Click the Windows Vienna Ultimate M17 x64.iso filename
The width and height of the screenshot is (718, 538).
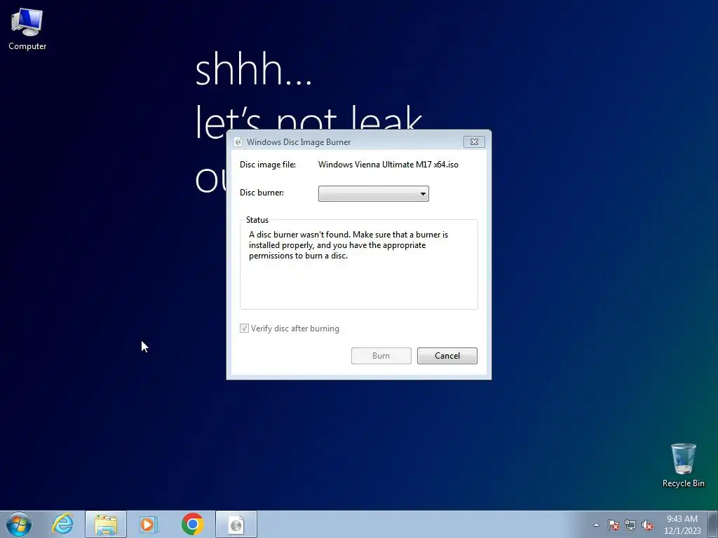pos(388,164)
